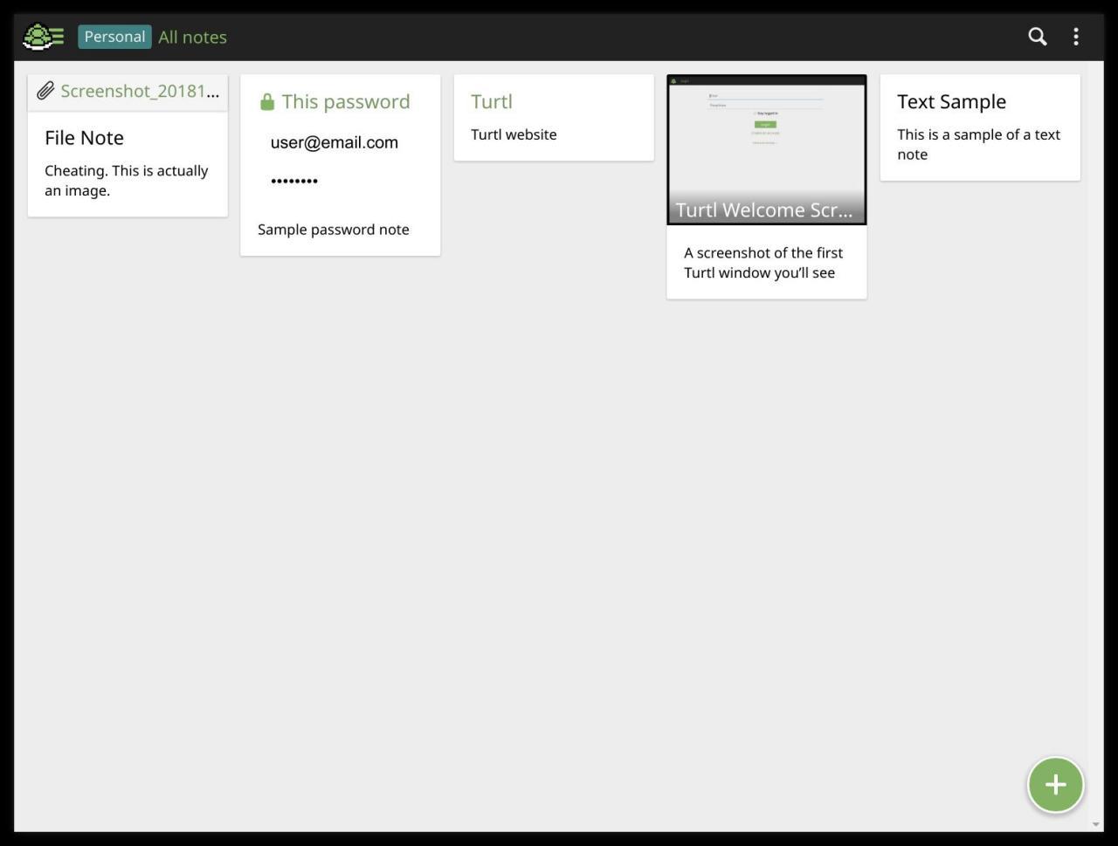The image size is (1118, 846).
Task: Click 'Turtl website' description text
Action: [x=514, y=134]
